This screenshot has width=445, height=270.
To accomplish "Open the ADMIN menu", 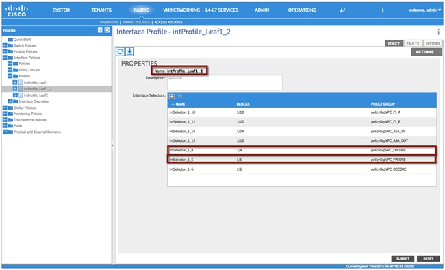I will (262, 10).
